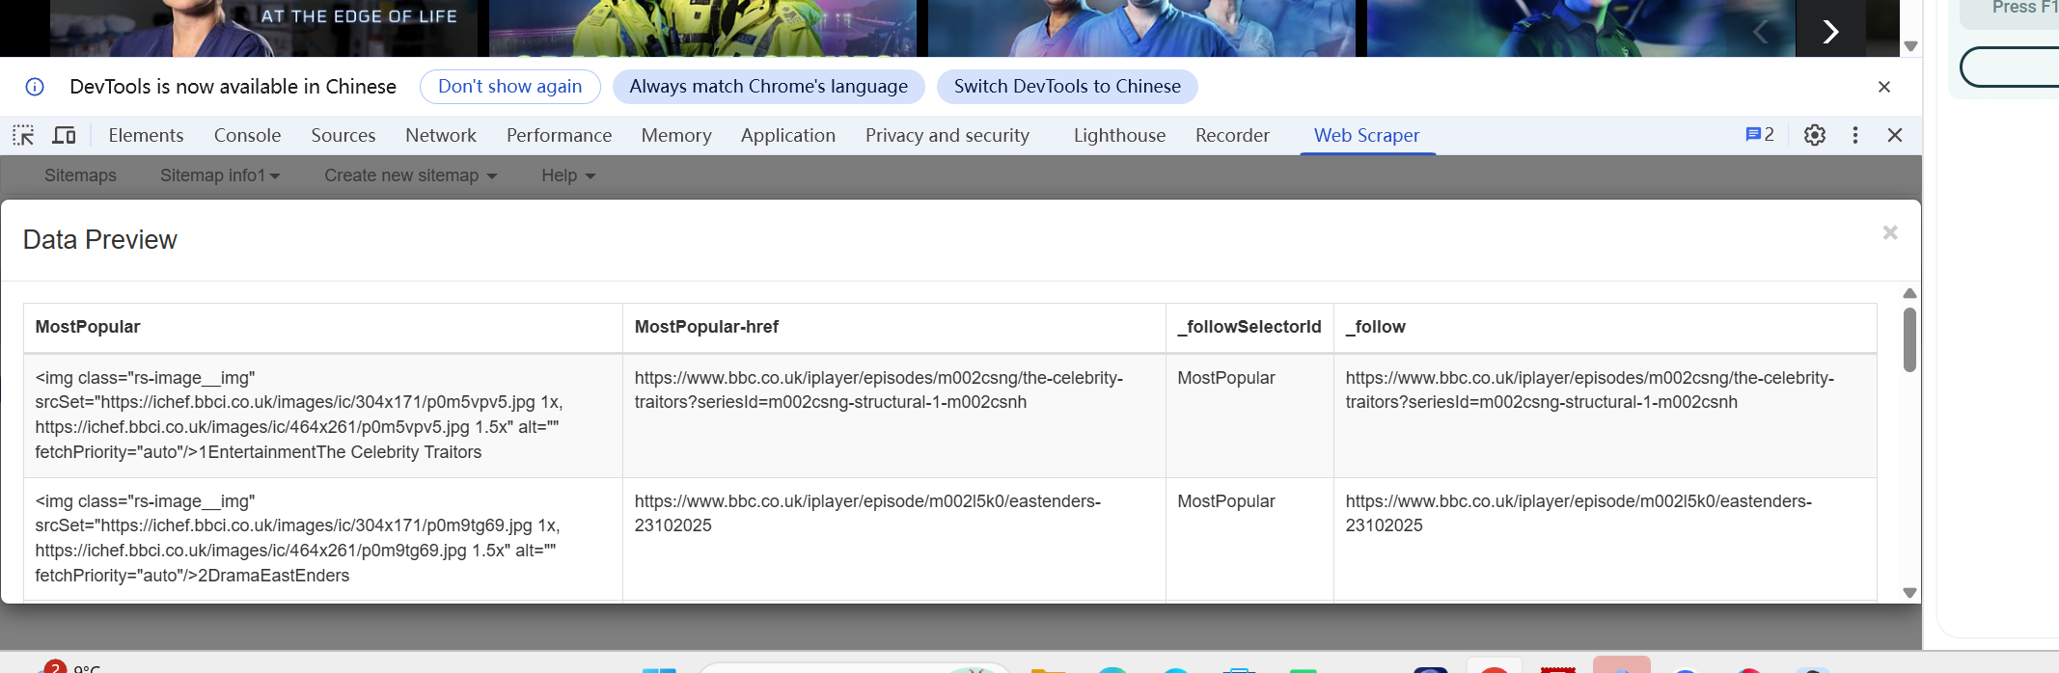Expand the Help dropdown menu
The width and height of the screenshot is (2059, 673).
click(x=568, y=175)
